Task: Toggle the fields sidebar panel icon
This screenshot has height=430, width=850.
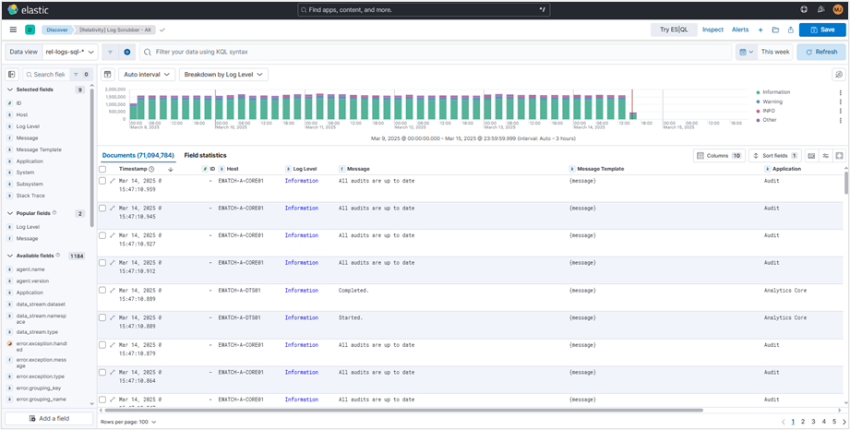Action: [x=11, y=74]
